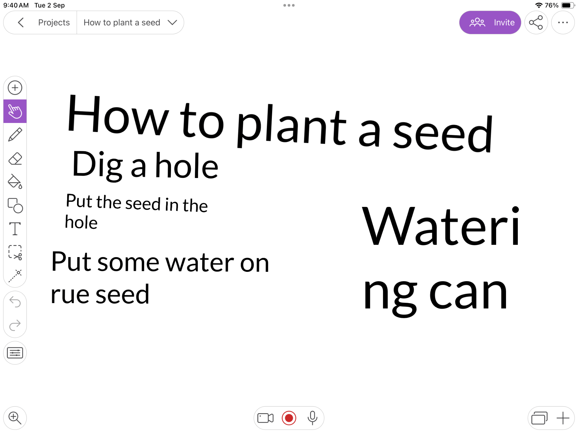Select the hand pointer tool
The width and height of the screenshot is (578, 433).
click(x=15, y=111)
